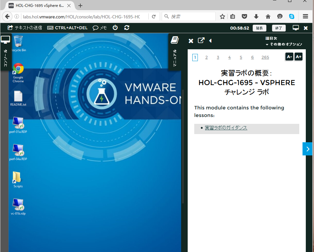
Task: Go to manual page 6
Action: (x=252, y=57)
